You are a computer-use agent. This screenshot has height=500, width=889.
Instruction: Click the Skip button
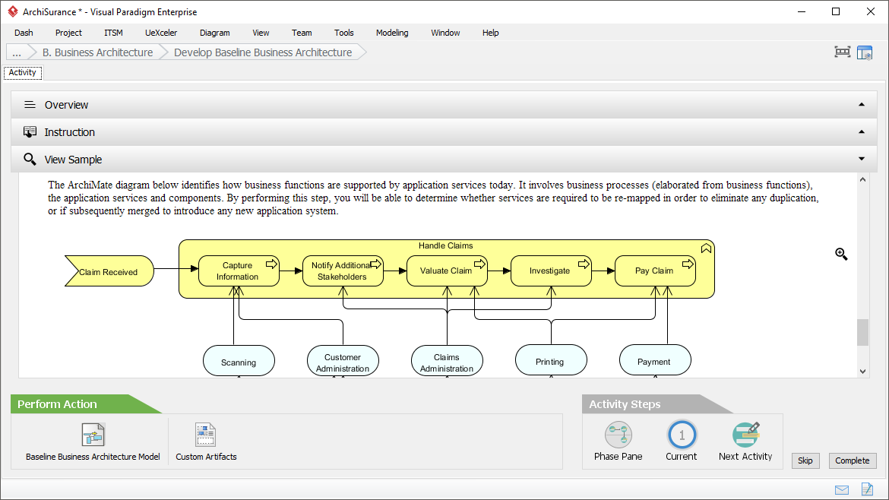tap(805, 460)
